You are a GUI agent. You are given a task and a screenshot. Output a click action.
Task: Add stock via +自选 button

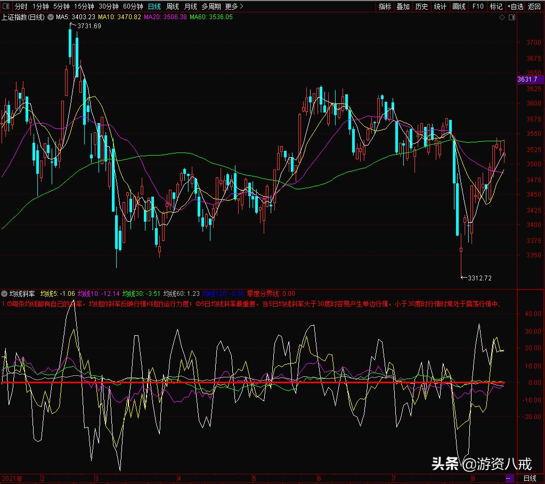(x=515, y=6)
